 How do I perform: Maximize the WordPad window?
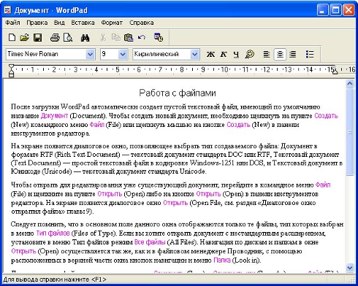tap(335, 10)
